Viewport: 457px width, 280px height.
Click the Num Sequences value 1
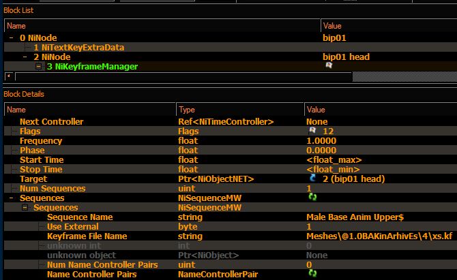coord(309,189)
